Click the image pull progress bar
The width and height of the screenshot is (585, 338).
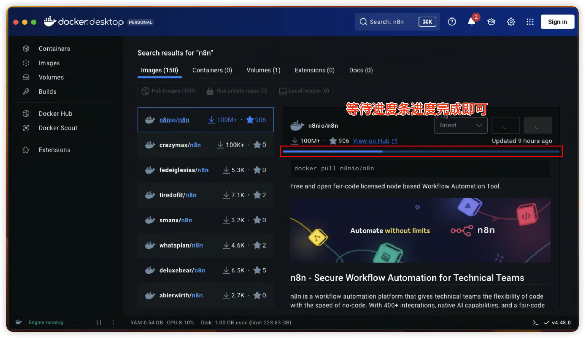421,152
